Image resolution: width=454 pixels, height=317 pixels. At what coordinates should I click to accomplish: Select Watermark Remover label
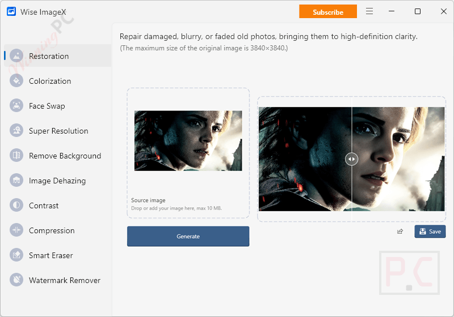65,280
